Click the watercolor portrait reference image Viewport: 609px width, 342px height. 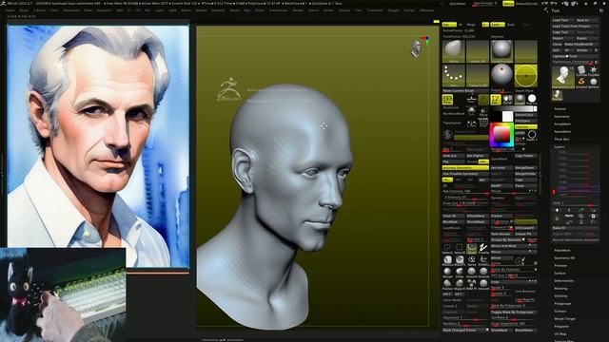[x=98, y=146]
